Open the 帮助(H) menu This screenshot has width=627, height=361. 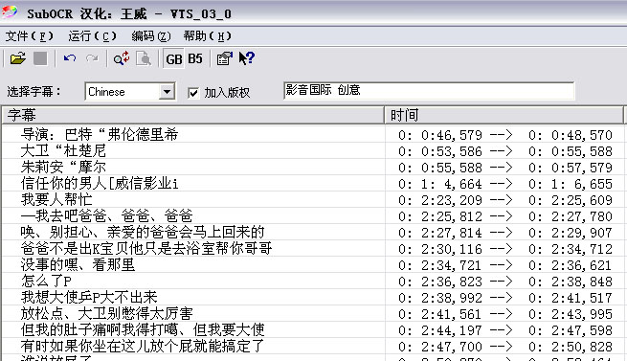208,36
